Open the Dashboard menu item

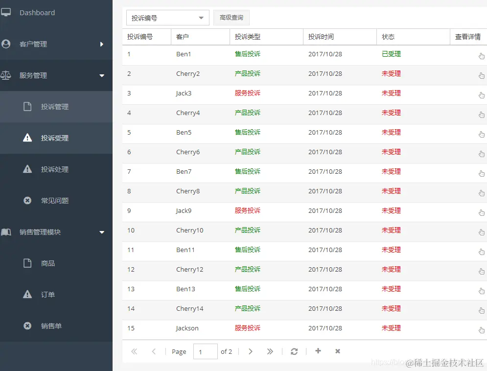(x=56, y=13)
